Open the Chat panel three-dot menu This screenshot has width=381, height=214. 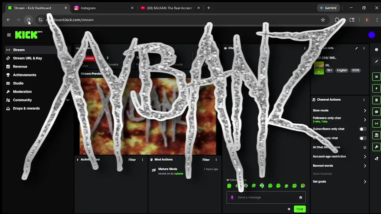tap(305, 48)
